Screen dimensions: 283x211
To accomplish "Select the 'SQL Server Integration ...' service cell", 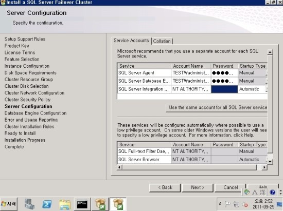I will pos(144,89).
